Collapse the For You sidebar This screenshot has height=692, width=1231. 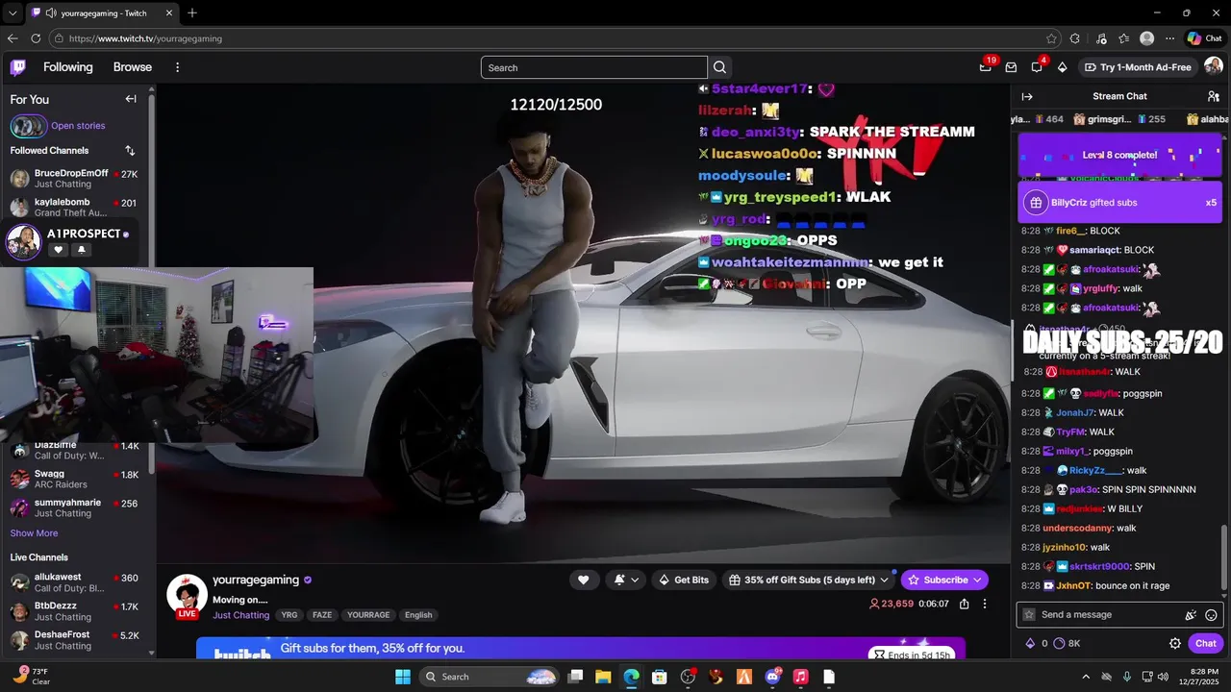[131, 99]
